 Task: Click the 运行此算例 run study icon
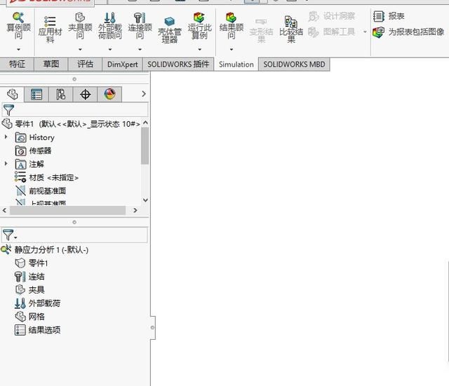pos(199,19)
